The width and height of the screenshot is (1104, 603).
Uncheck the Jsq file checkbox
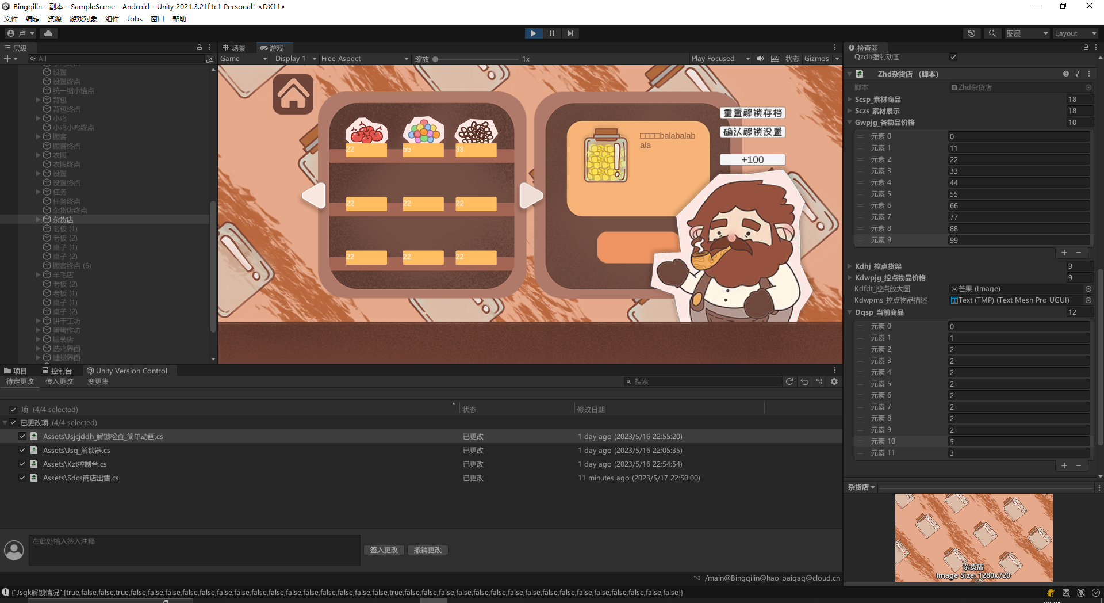coord(22,451)
